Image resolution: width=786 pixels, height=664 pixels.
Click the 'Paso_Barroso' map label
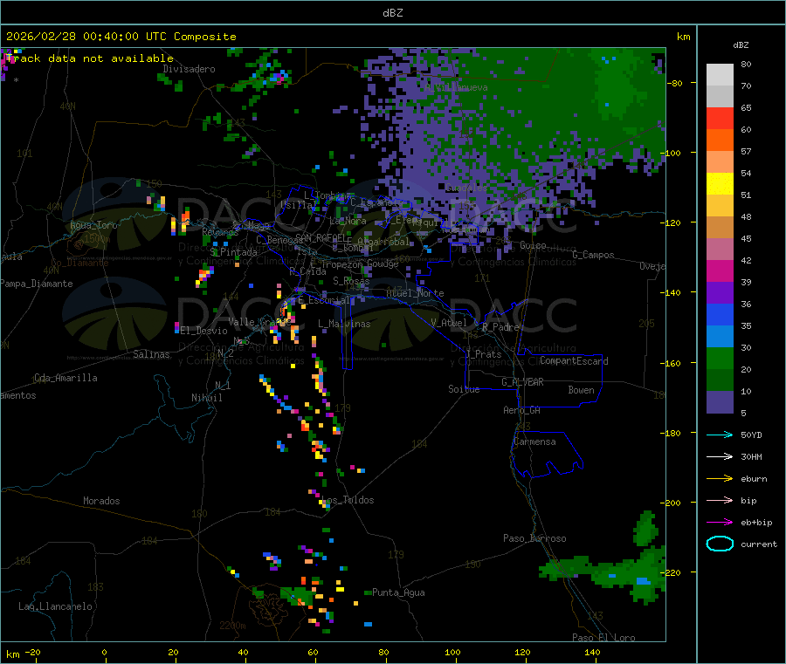534,538
